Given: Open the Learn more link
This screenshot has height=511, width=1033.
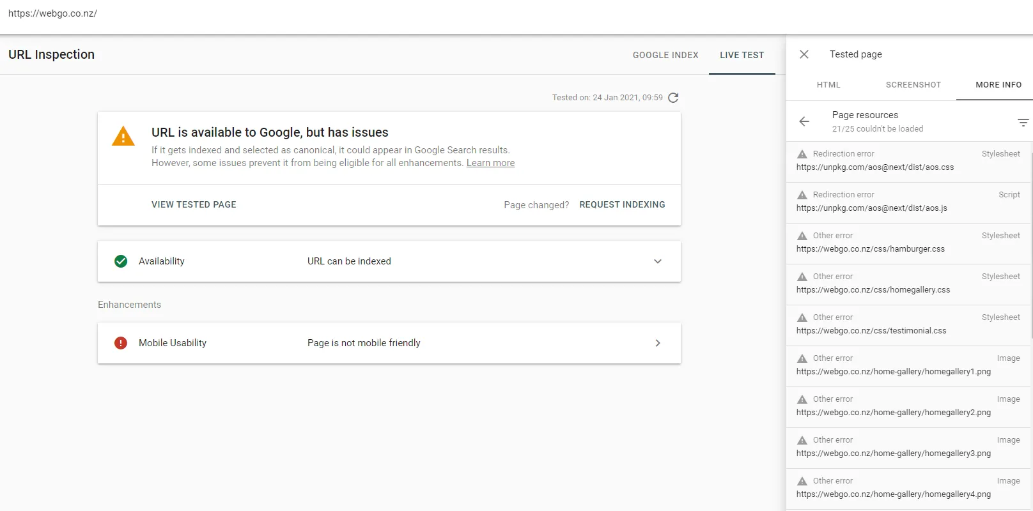Looking at the screenshot, I should (490, 163).
